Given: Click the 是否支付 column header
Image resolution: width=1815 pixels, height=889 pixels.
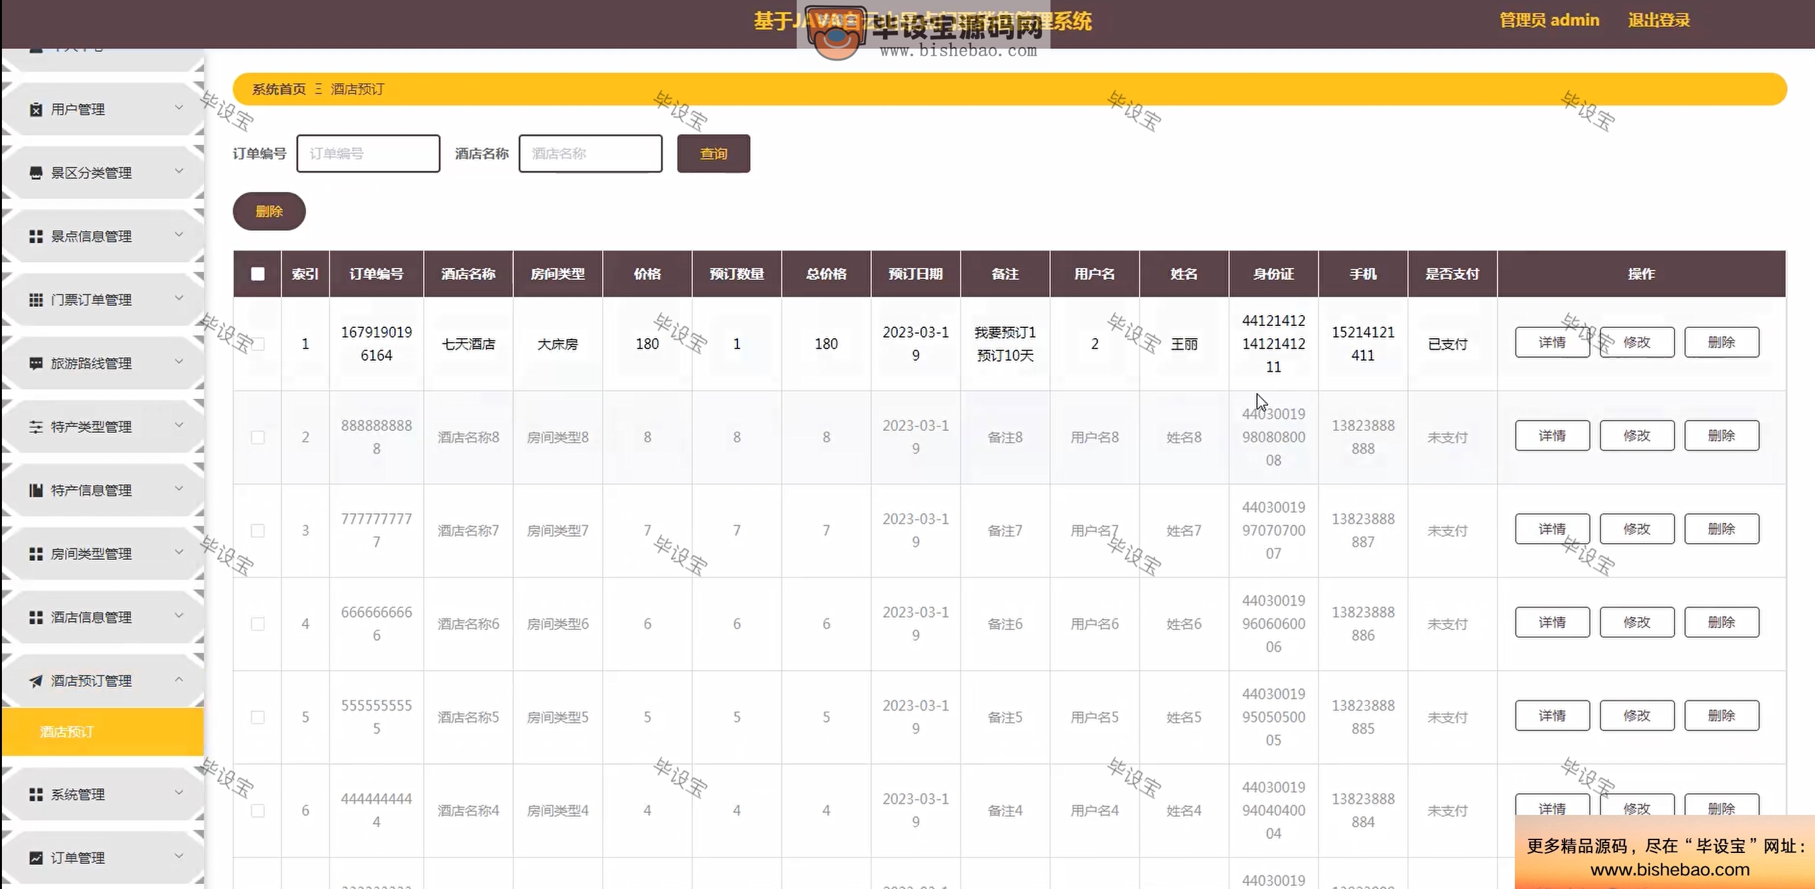Looking at the screenshot, I should 1452,274.
